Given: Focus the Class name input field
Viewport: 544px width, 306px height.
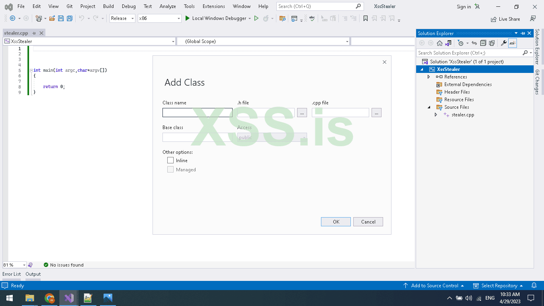Looking at the screenshot, I should 198,113.
